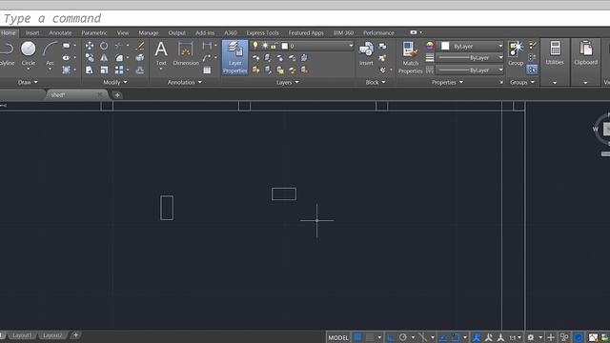Click the Rectangular Array tool icon
610x343 pixels.
(x=119, y=70)
